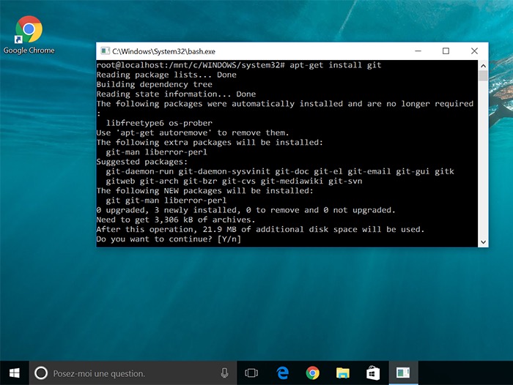Select the bash taskbar icon
This screenshot has width=513, height=385.
coord(403,373)
